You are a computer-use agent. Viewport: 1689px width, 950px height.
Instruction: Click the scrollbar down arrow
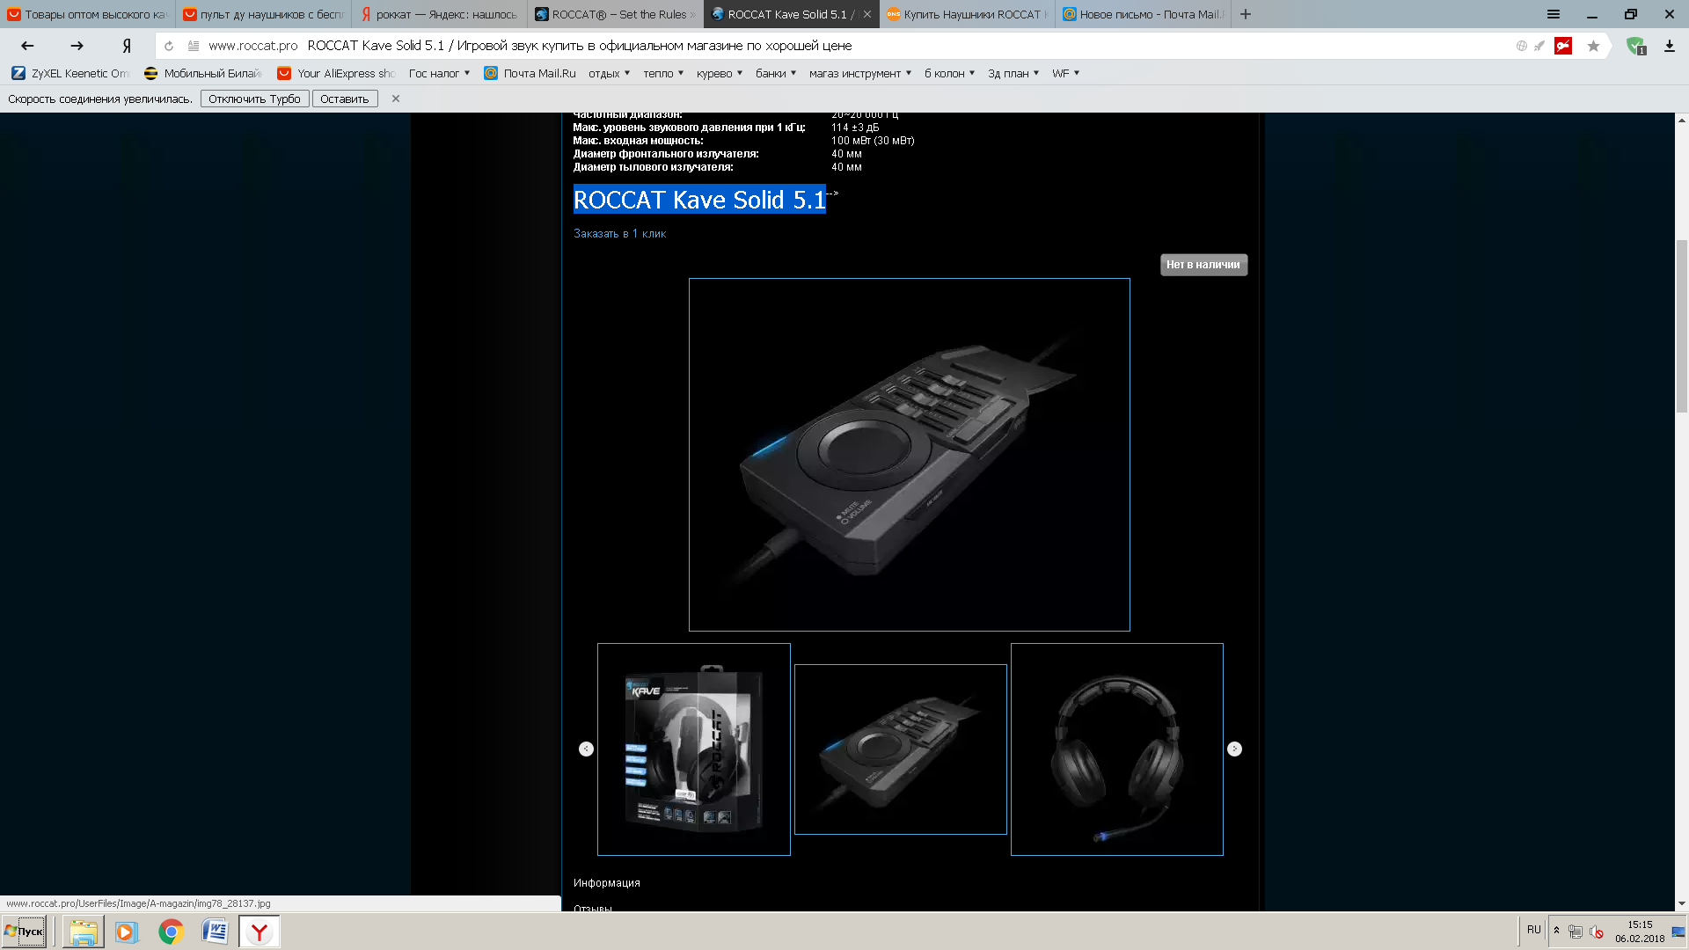point(1682,903)
